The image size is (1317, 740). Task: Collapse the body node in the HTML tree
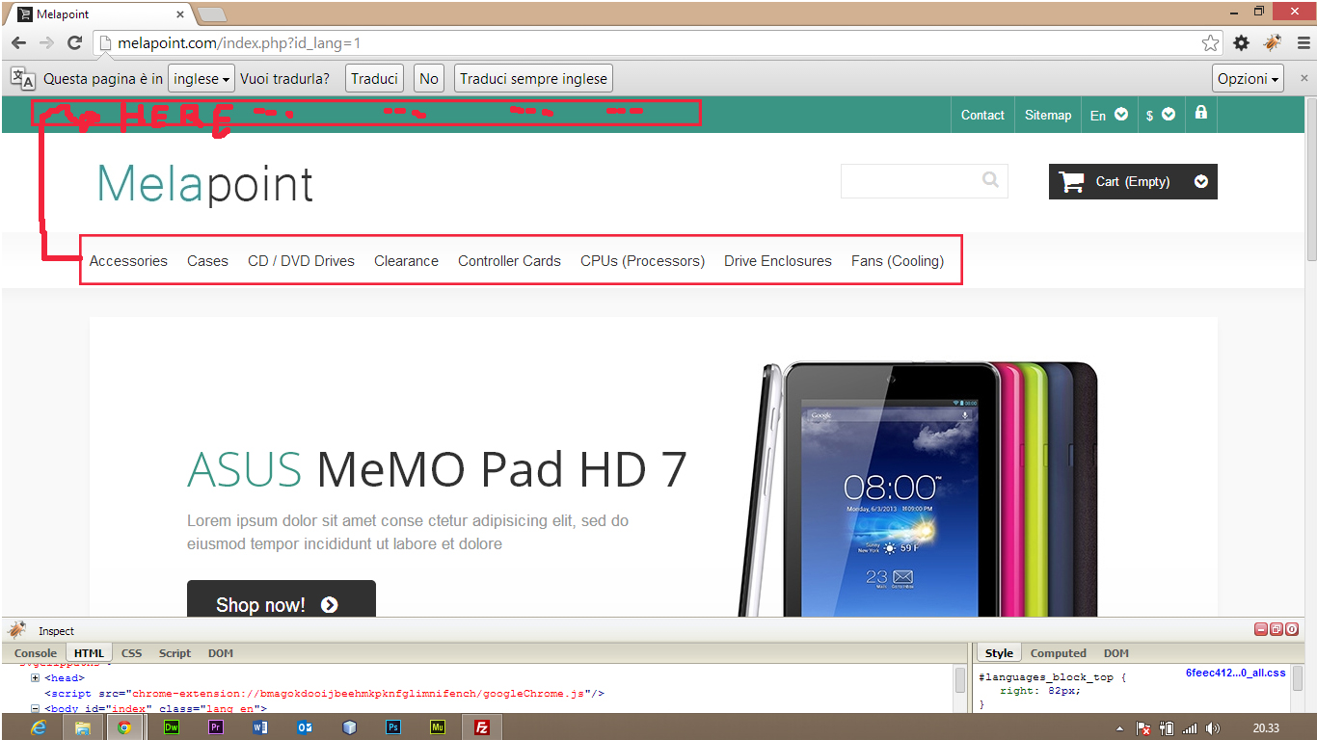point(36,708)
